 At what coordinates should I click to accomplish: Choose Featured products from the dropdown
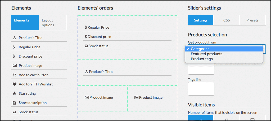[206, 54]
